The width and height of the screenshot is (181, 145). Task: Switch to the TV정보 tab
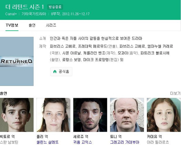click(12, 25)
